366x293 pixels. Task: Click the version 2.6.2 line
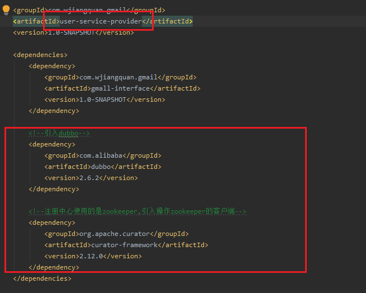(x=91, y=178)
